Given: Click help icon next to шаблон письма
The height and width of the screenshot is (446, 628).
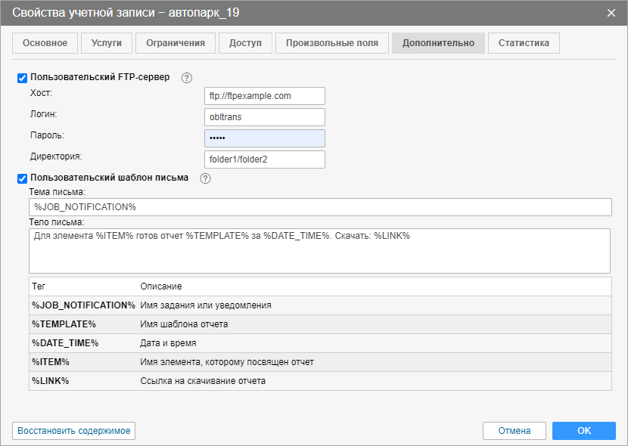Looking at the screenshot, I should (x=205, y=178).
